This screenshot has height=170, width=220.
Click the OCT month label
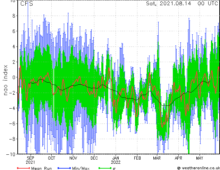pos(51,158)
